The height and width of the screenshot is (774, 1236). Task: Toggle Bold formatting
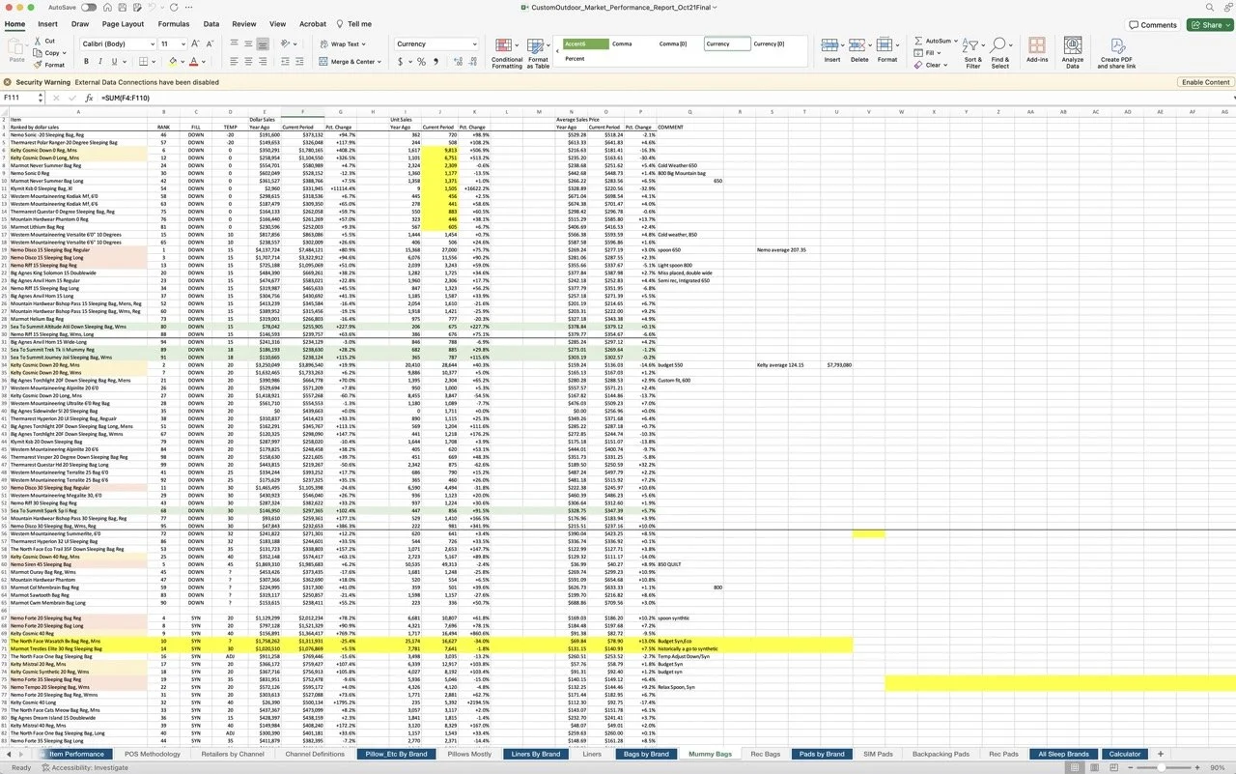pos(86,62)
